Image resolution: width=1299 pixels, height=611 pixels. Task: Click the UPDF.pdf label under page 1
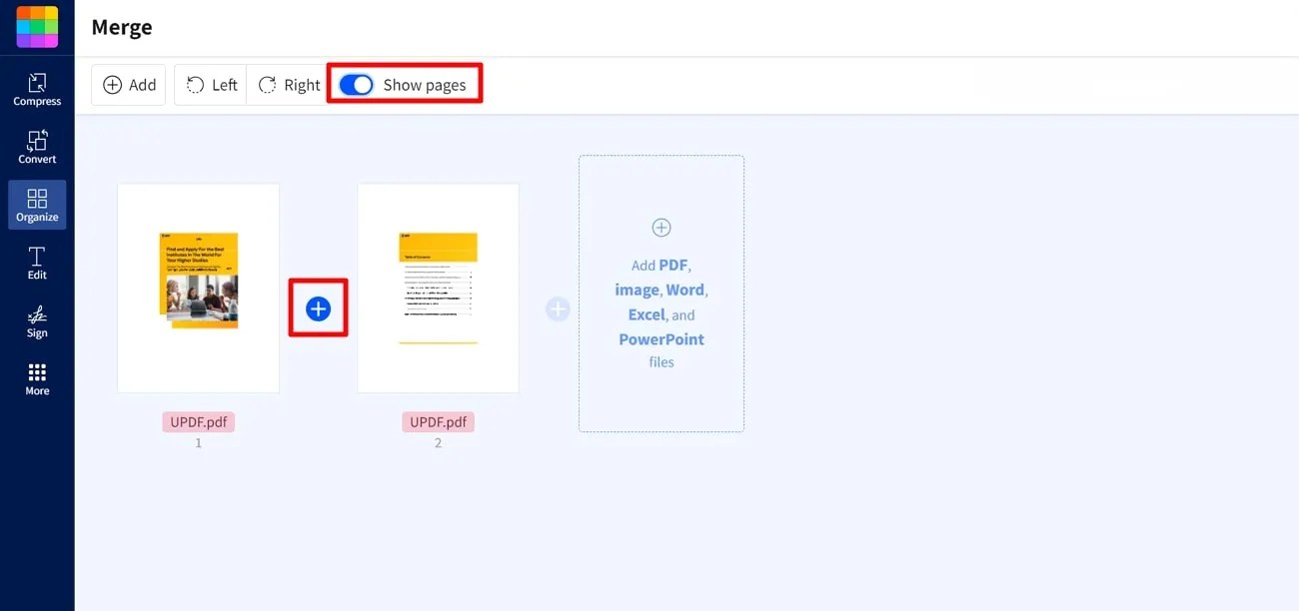coord(198,421)
